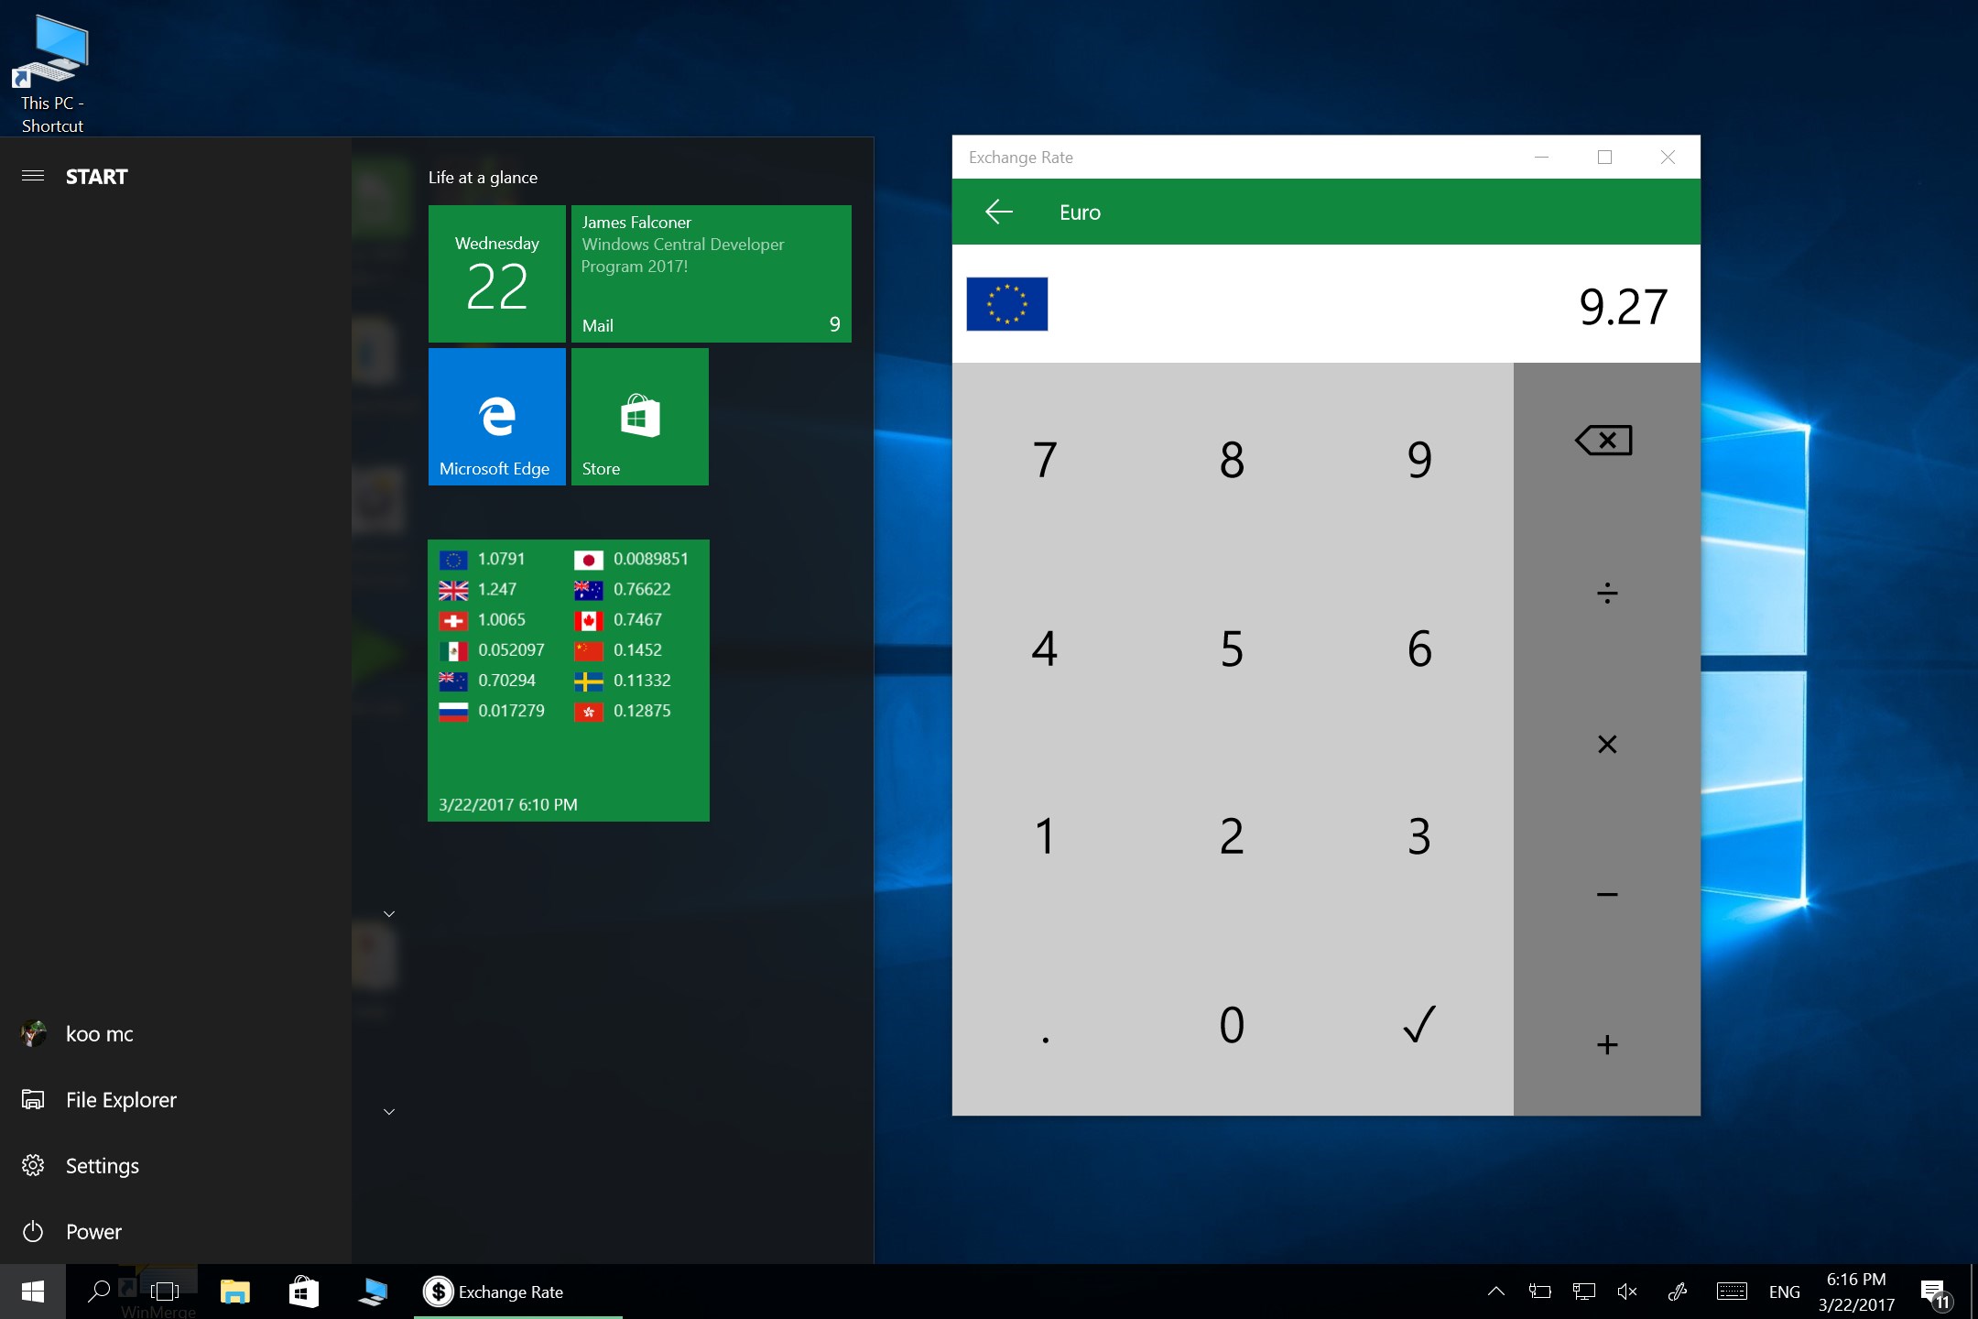Show hidden system tray icons
Image resolution: width=1978 pixels, height=1319 pixels.
tap(1495, 1292)
